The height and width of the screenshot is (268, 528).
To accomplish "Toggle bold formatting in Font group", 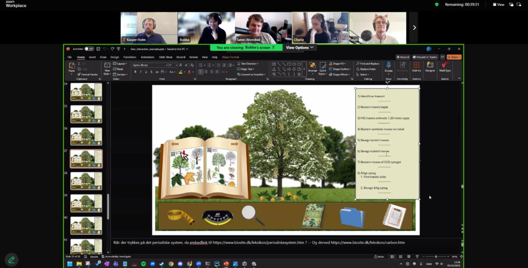I will tap(135, 72).
